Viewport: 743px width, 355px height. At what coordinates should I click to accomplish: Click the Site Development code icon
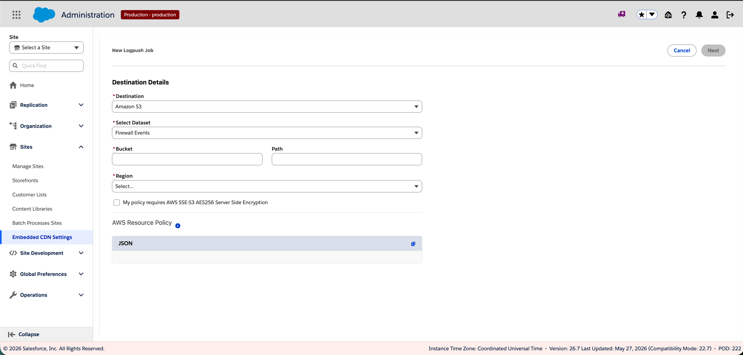(13, 253)
